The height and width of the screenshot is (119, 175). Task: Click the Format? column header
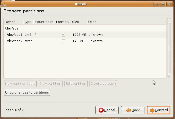[63, 22]
